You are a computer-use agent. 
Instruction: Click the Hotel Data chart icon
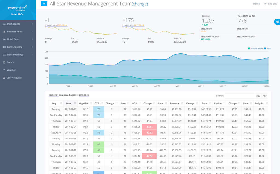(4, 39)
